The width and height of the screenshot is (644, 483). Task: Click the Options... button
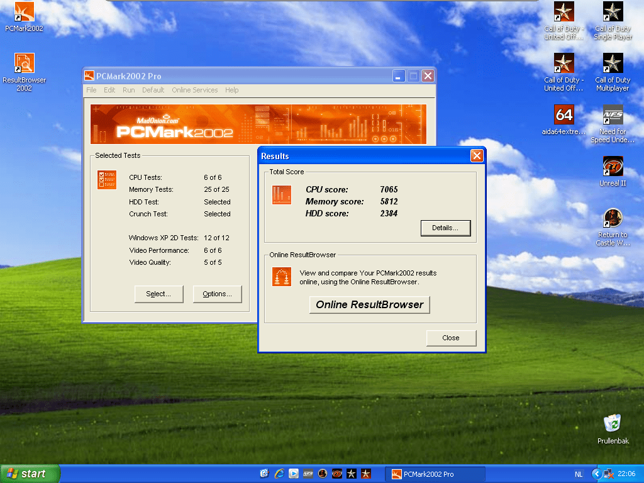point(217,294)
